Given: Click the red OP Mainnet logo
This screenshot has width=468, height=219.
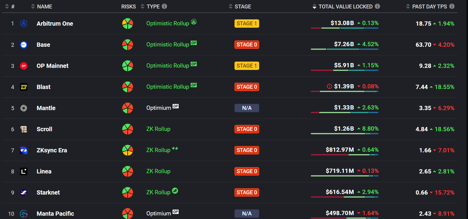Looking at the screenshot, I should pyautogui.click(x=24, y=66).
